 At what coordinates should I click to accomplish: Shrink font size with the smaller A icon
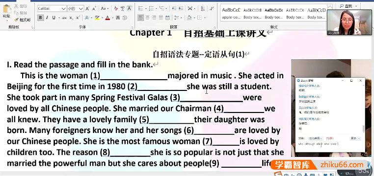tap(94, 9)
